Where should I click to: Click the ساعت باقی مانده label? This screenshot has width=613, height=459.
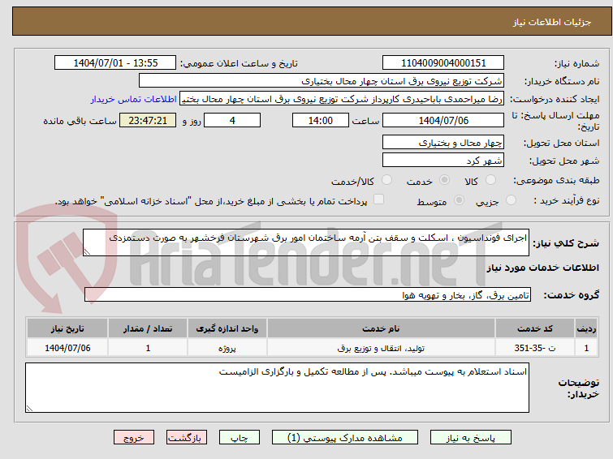[80, 121]
